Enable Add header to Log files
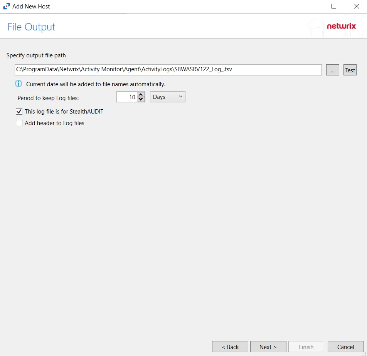The width and height of the screenshot is (367, 356). pyautogui.click(x=19, y=123)
